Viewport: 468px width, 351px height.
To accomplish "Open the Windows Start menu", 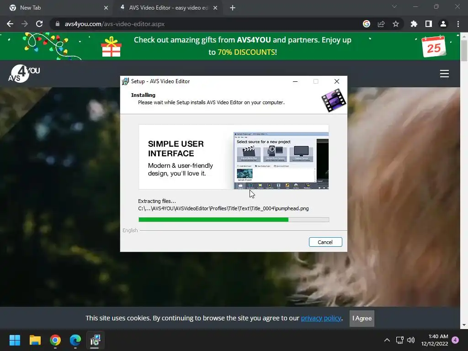I will [x=15, y=340].
